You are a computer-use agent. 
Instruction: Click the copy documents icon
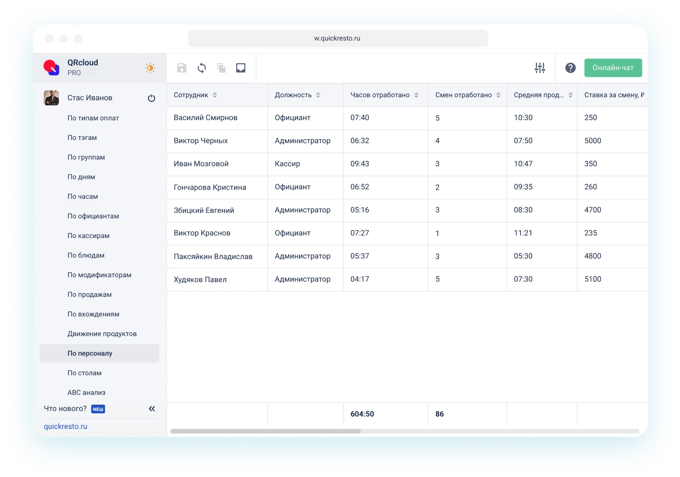tap(221, 68)
